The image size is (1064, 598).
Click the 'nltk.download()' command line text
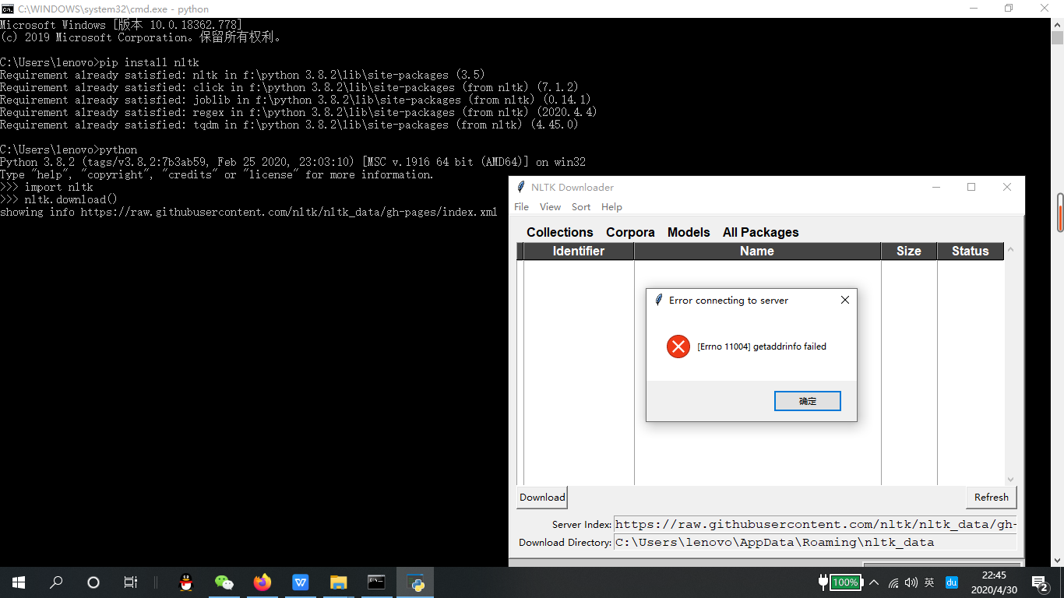(x=71, y=199)
